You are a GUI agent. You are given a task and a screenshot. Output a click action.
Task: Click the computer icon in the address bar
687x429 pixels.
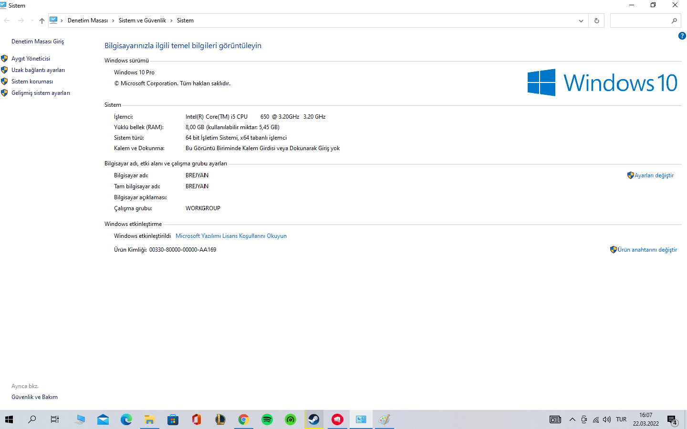(x=53, y=20)
